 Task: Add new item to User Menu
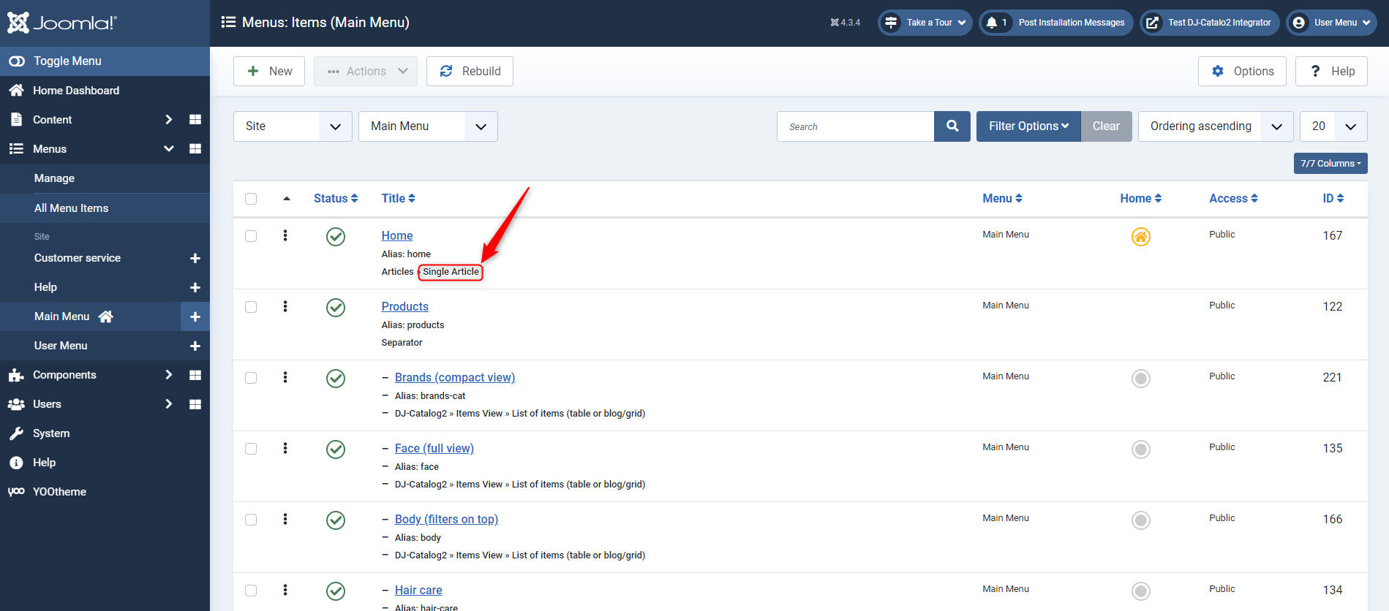(x=195, y=346)
